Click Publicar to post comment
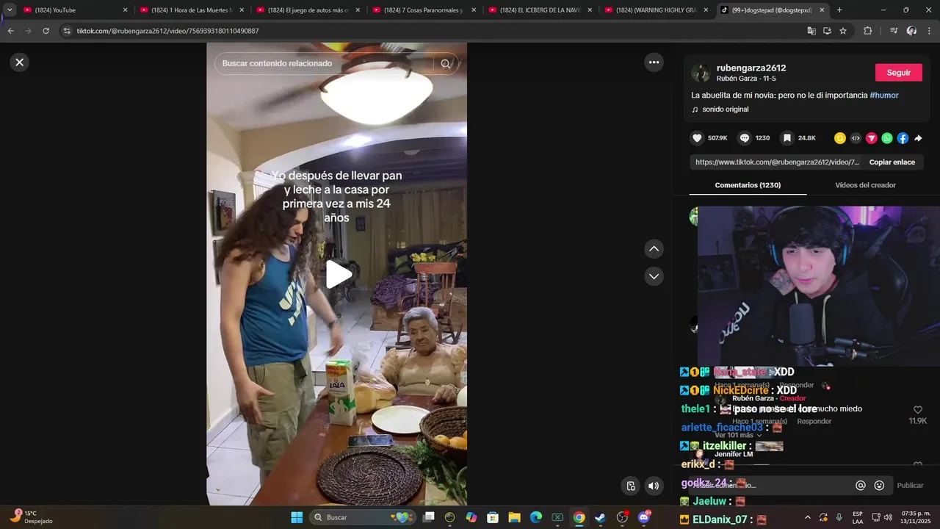Image resolution: width=940 pixels, height=529 pixels. pos(910,486)
